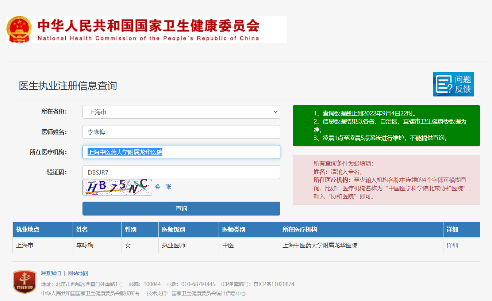Viewport: 492px width, 301px height.
Task: Select the 中医 category cell
Action: 249,245
